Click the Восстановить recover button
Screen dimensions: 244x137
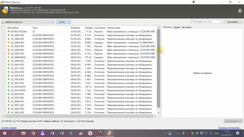pyautogui.click(x=233, y=121)
